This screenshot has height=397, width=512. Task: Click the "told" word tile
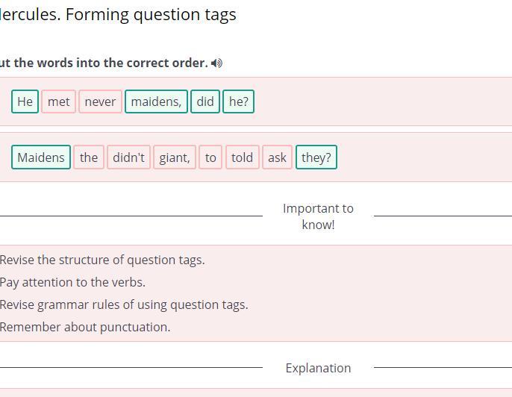pyautogui.click(x=242, y=157)
